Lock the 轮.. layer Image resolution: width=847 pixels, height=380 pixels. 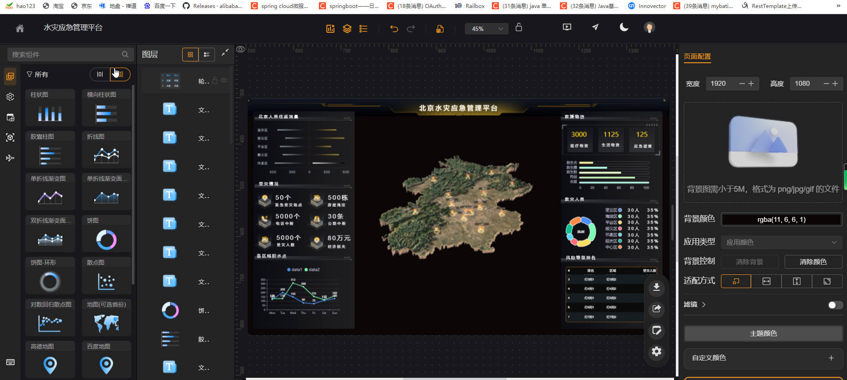215,80
